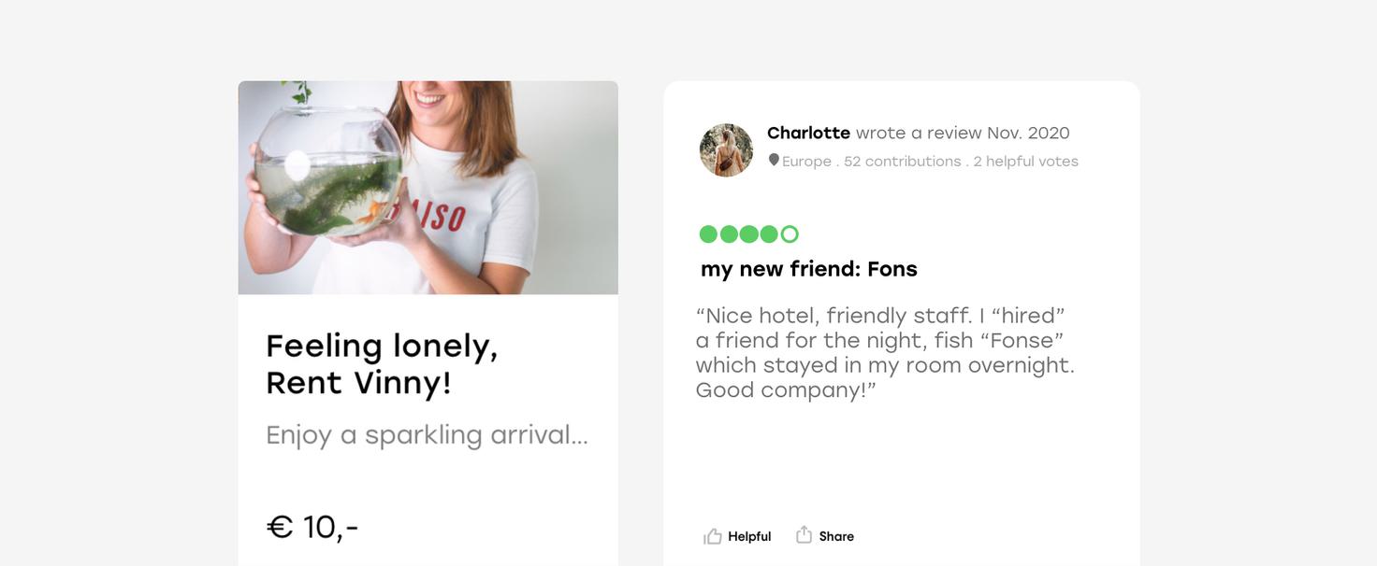Click the Helpful text label
1377x566 pixels.
749,537
